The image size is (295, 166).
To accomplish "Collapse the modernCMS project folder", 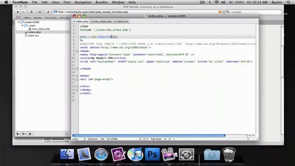I will coord(18,22).
